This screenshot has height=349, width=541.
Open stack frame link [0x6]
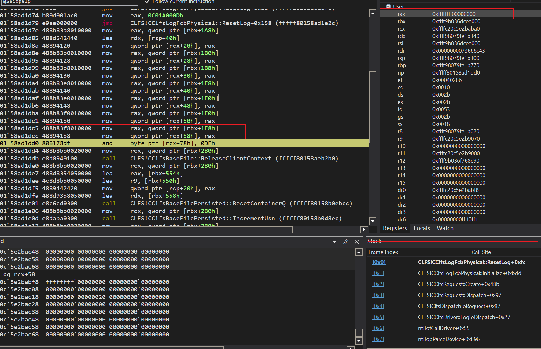378,328
